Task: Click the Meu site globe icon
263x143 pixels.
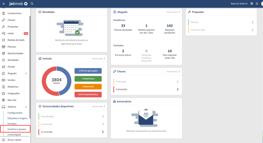Action: (4, 100)
